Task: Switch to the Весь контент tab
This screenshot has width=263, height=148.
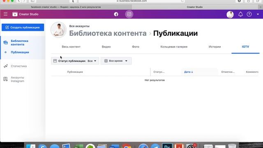Action: point(71,46)
